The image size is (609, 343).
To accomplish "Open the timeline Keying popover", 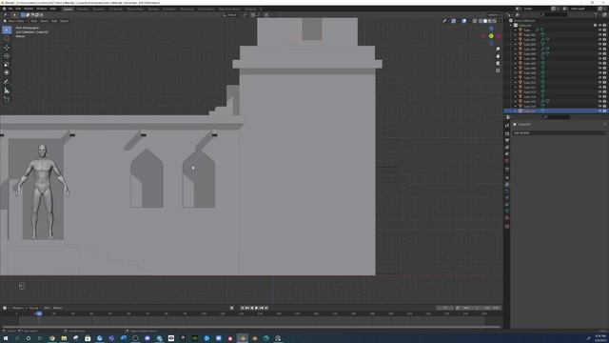I will point(34,308).
